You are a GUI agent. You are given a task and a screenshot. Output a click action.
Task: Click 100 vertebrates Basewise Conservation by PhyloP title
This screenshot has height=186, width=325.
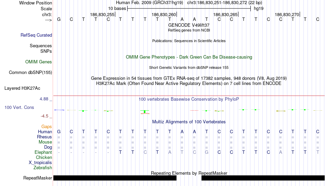pyautogui.click(x=189, y=99)
